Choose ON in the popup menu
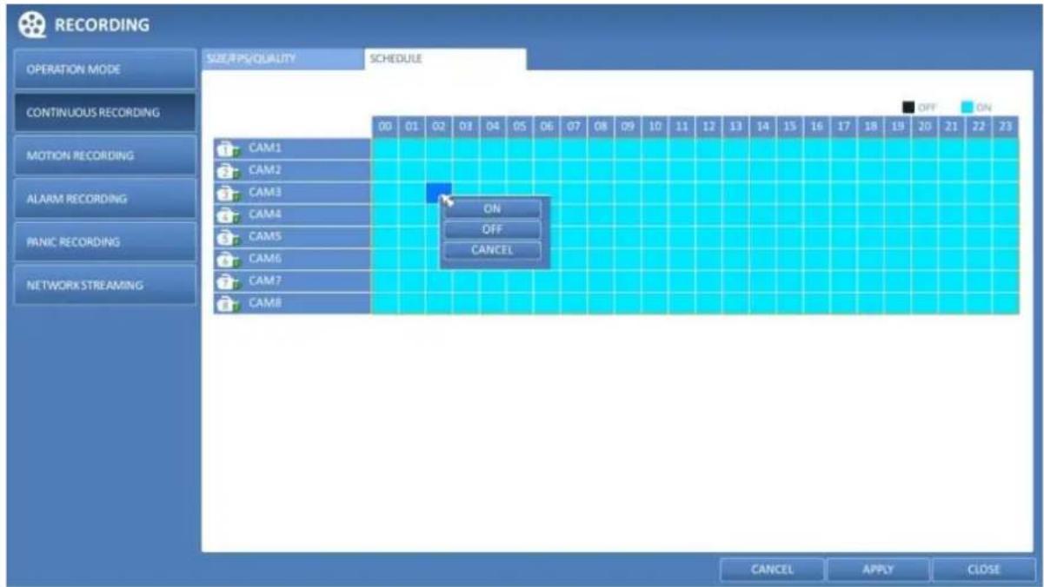Viewport: 1044px width, 587px height. point(492,208)
